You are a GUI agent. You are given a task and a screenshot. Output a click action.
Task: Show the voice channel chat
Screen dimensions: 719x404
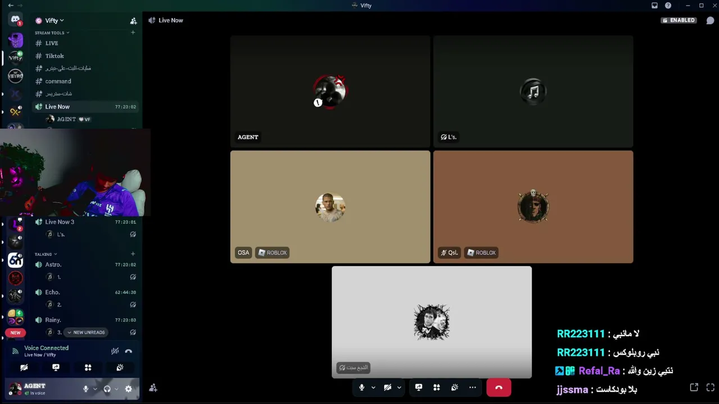click(x=711, y=21)
